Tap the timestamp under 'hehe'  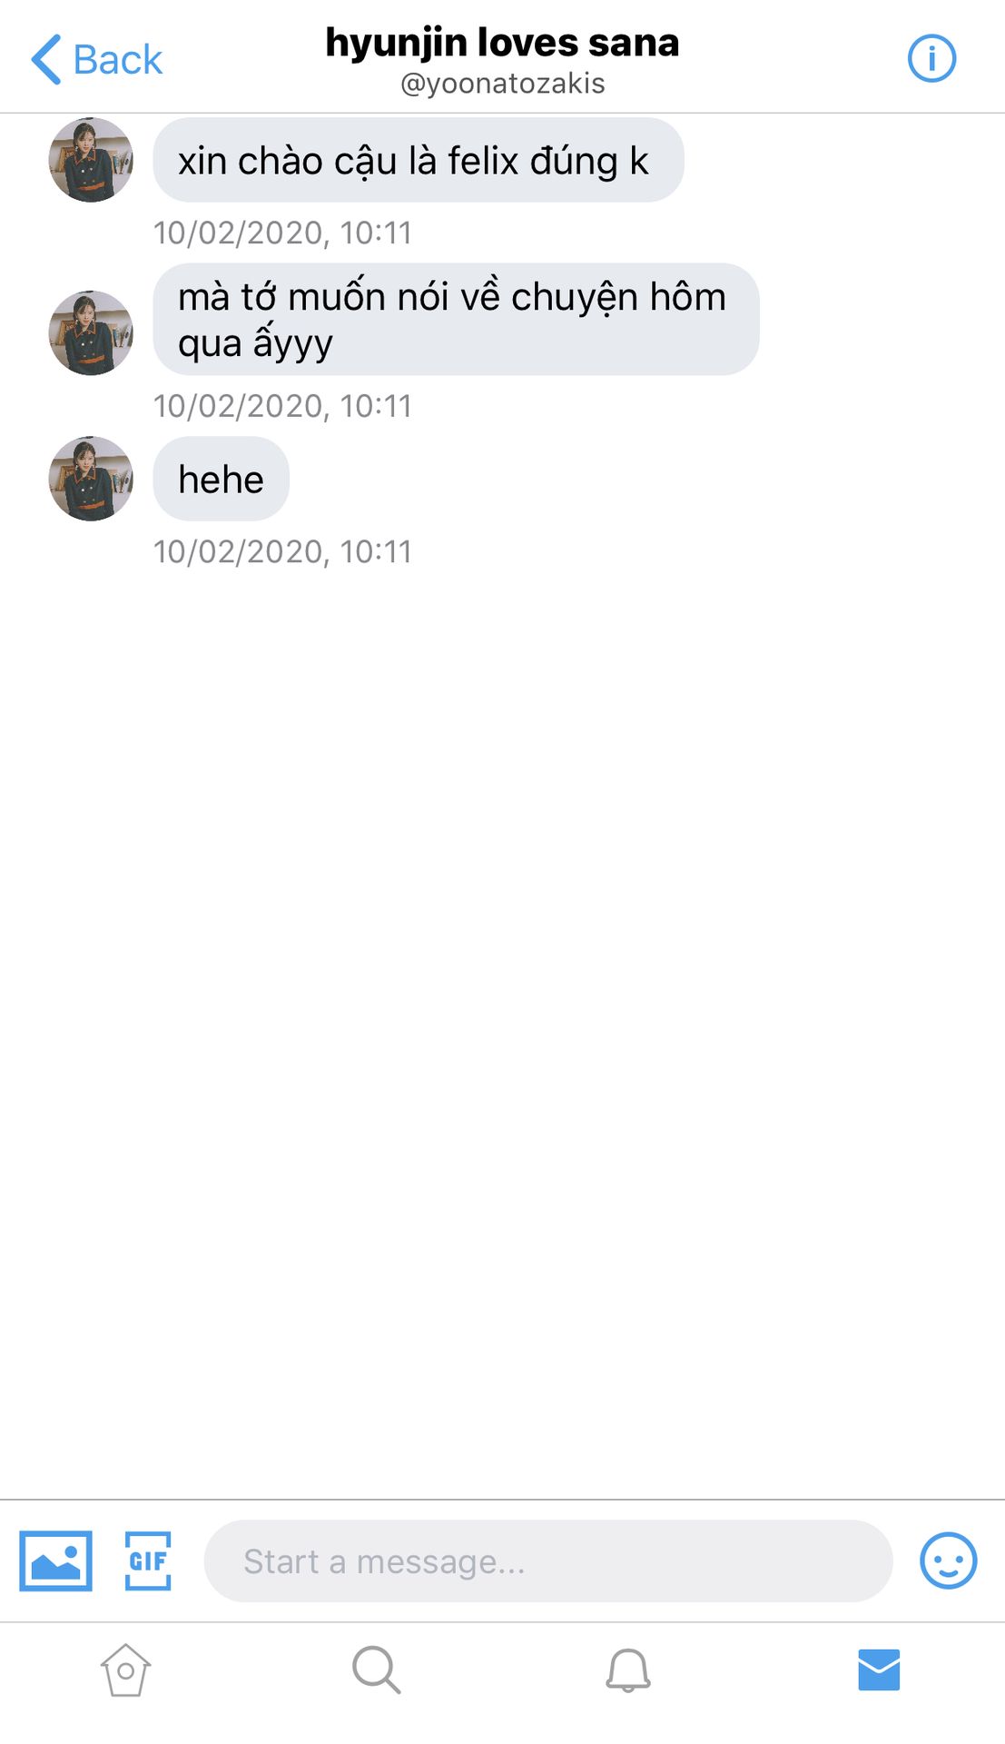282,551
